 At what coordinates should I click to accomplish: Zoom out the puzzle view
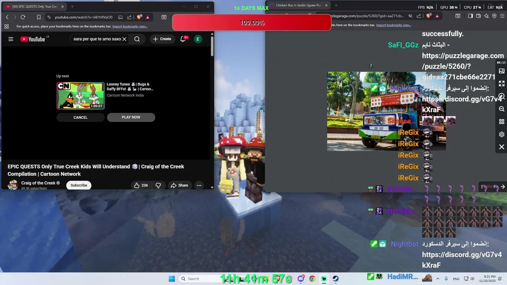coord(501,109)
